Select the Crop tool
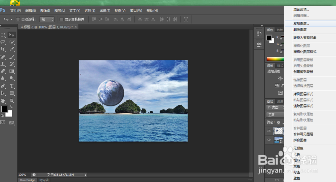Image resolution: width=336 pixels, height=182 pixels. pyautogui.click(x=3, y=49)
